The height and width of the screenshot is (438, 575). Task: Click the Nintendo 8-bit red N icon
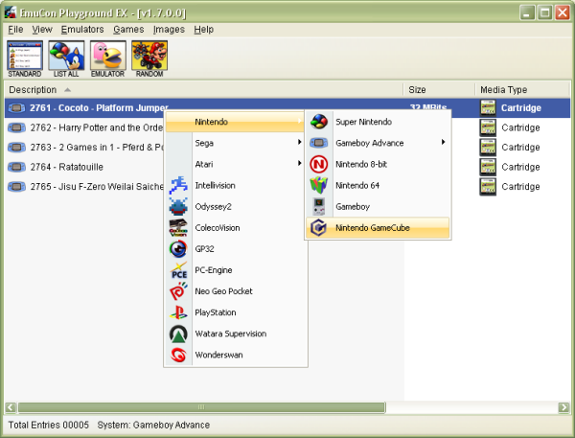click(319, 164)
